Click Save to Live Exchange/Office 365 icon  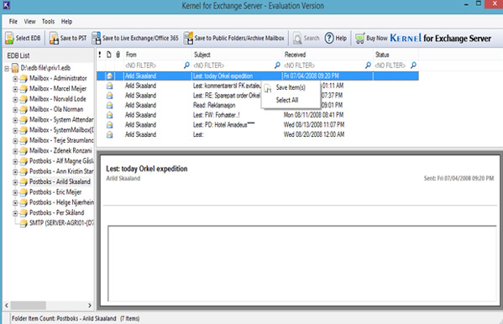pyautogui.click(x=97, y=38)
